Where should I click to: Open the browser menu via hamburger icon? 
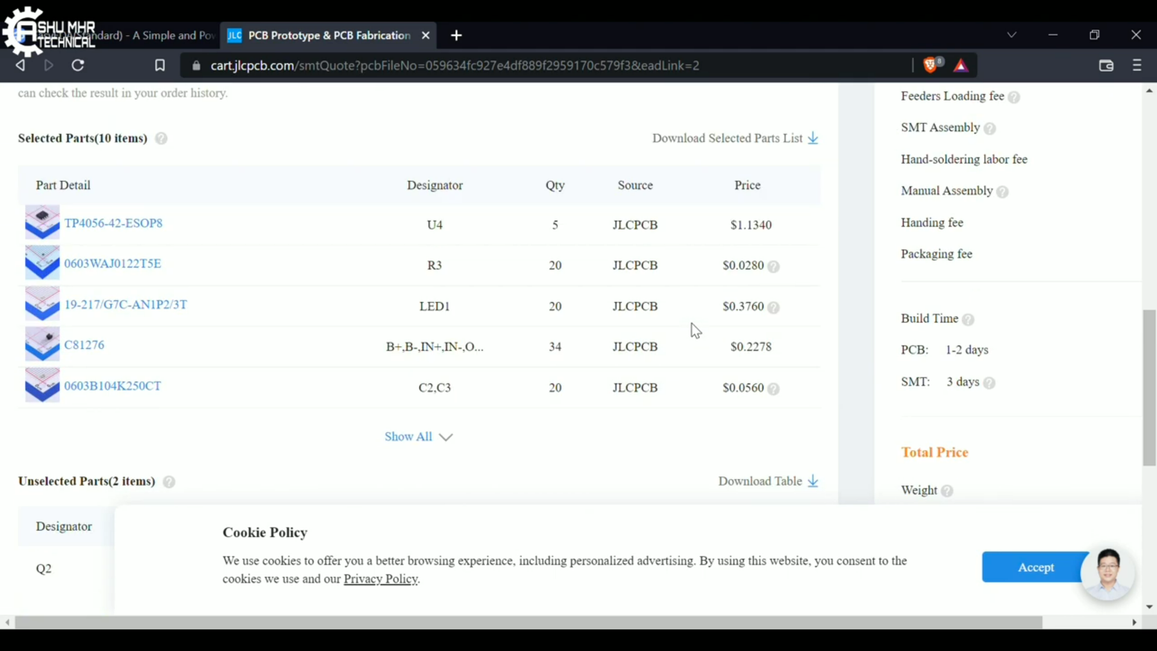click(1137, 65)
